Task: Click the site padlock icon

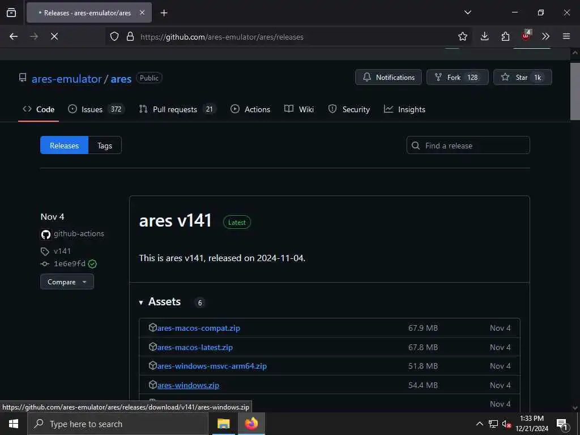Action: click(130, 36)
